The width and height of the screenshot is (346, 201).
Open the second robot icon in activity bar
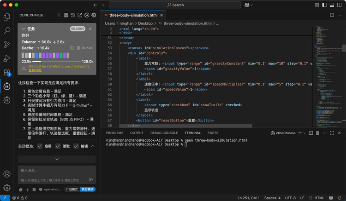tap(7, 100)
